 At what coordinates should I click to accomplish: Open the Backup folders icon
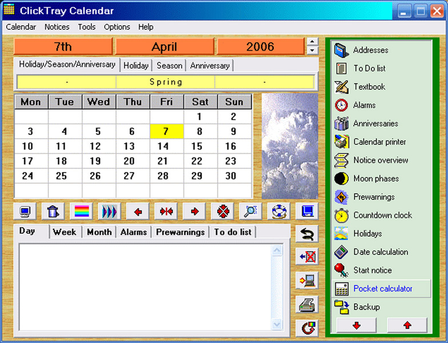342,307
